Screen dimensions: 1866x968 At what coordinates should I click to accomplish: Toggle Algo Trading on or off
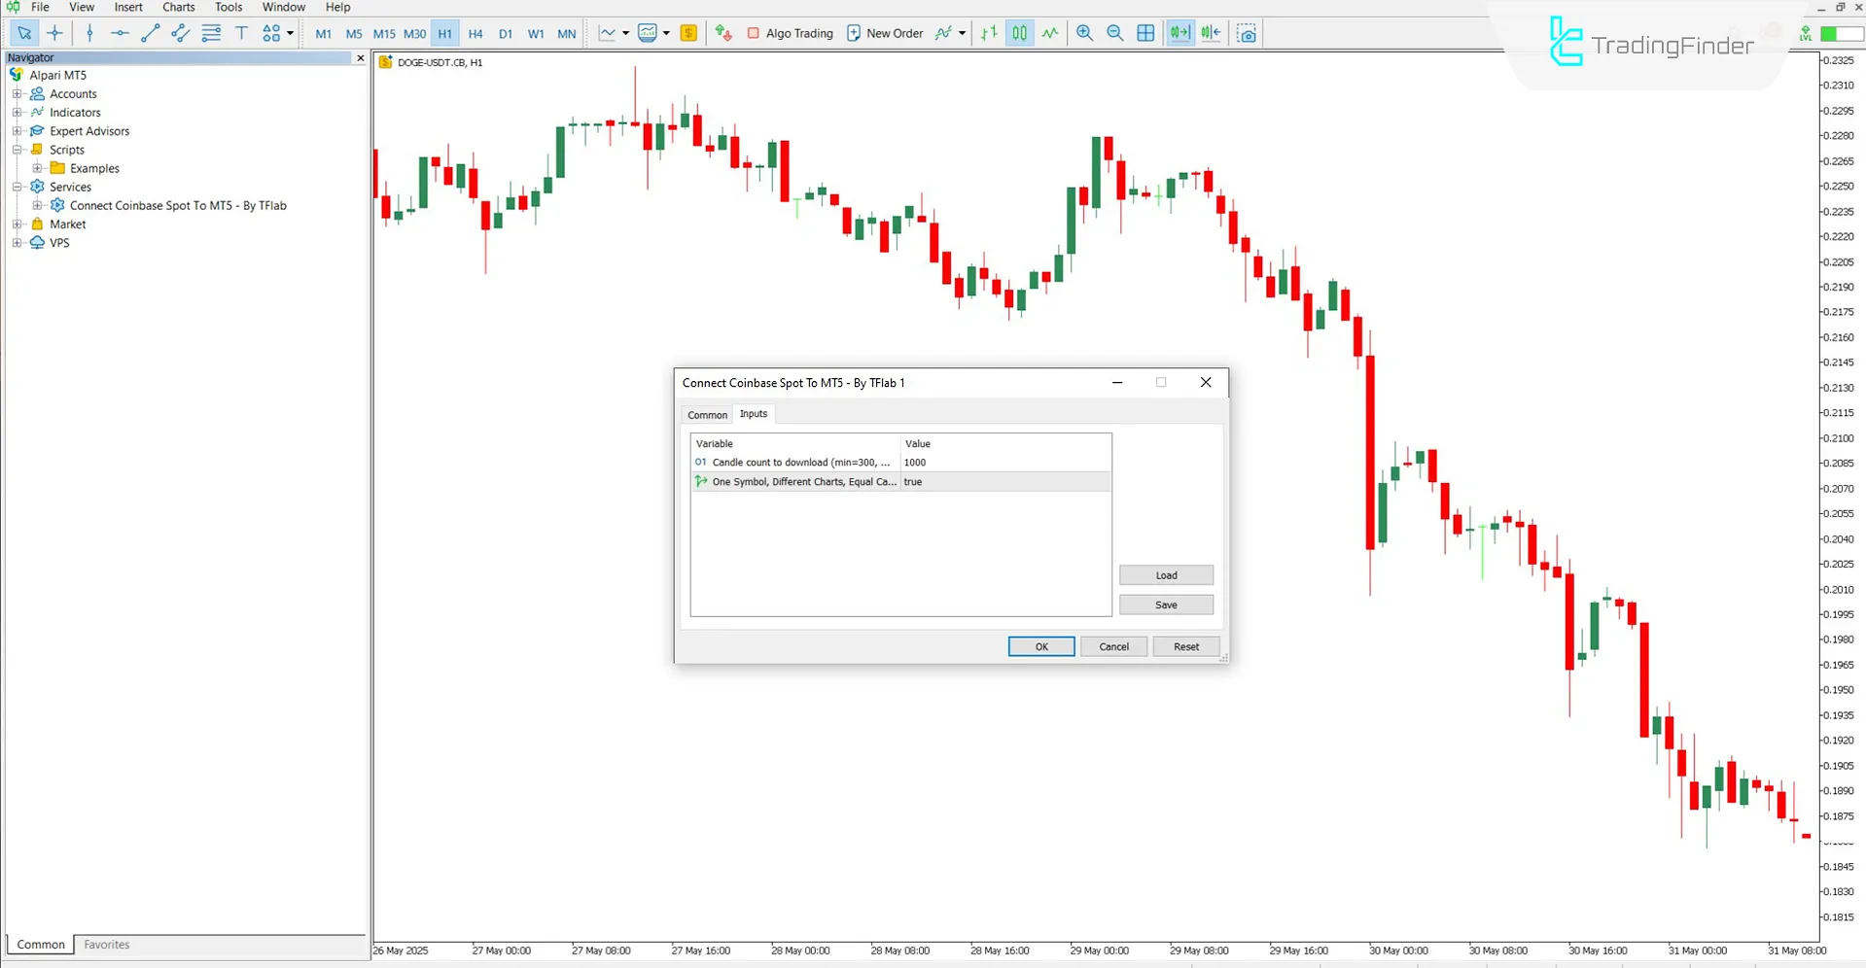[x=790, y=33]
